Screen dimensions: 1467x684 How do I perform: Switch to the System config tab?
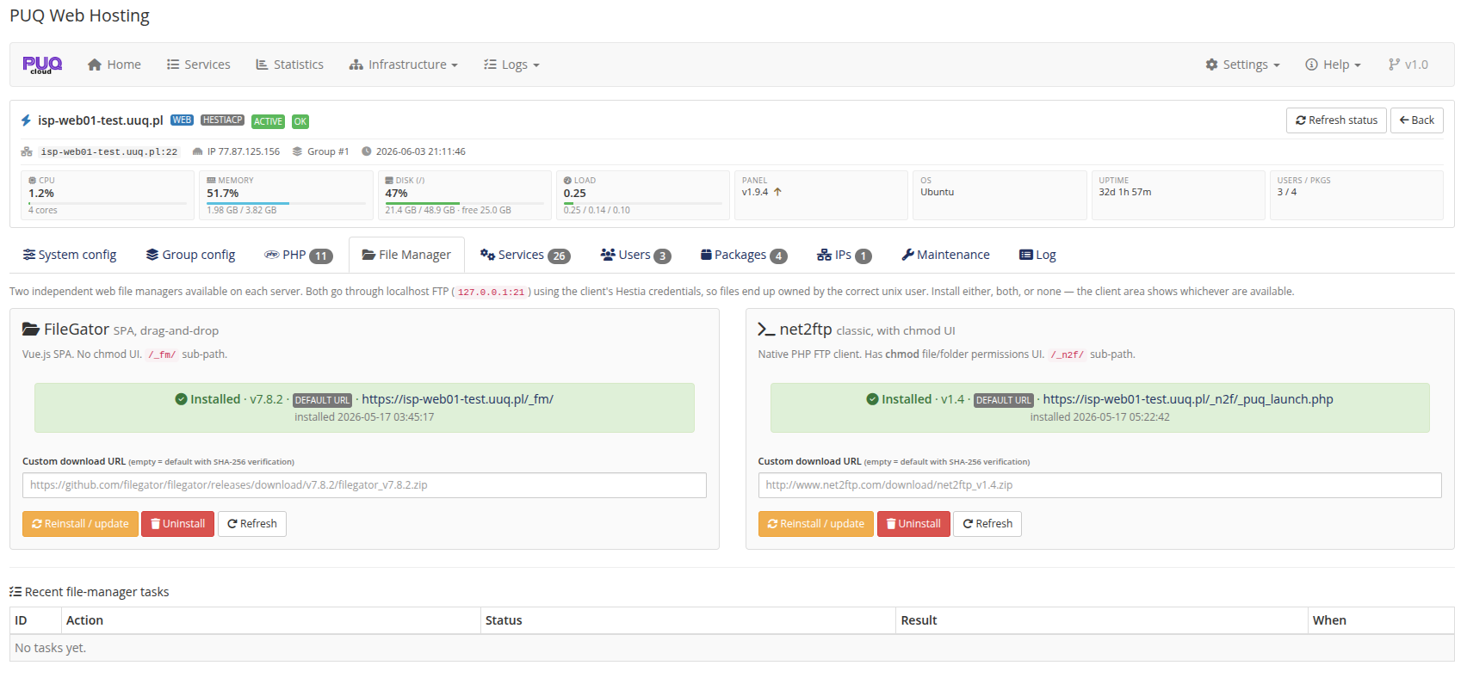[x=70, y=255]
